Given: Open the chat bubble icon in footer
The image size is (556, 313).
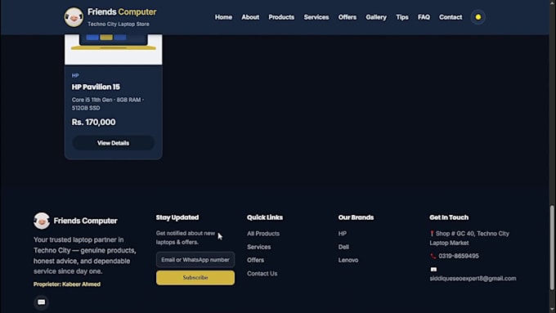Looking at the screenshot, I should pos(42,302).
